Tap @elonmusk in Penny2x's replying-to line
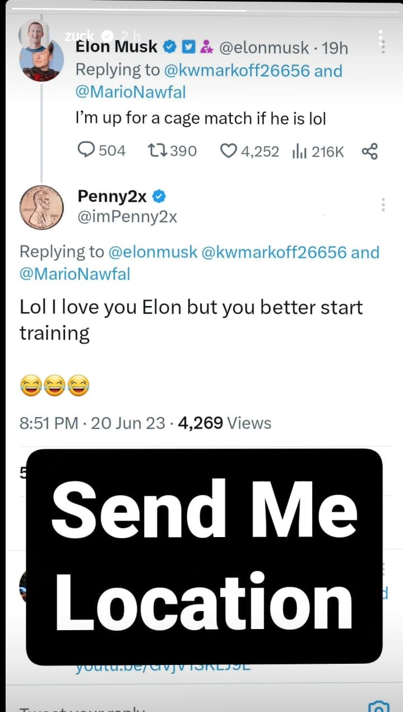Viewport: 403px width, 712px height. (x=152, y=252)
